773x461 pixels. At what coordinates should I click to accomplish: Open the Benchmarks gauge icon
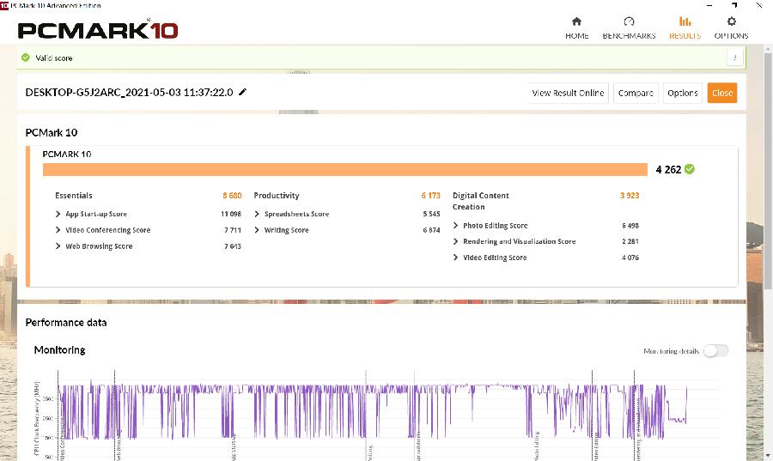tap(629, 21)
